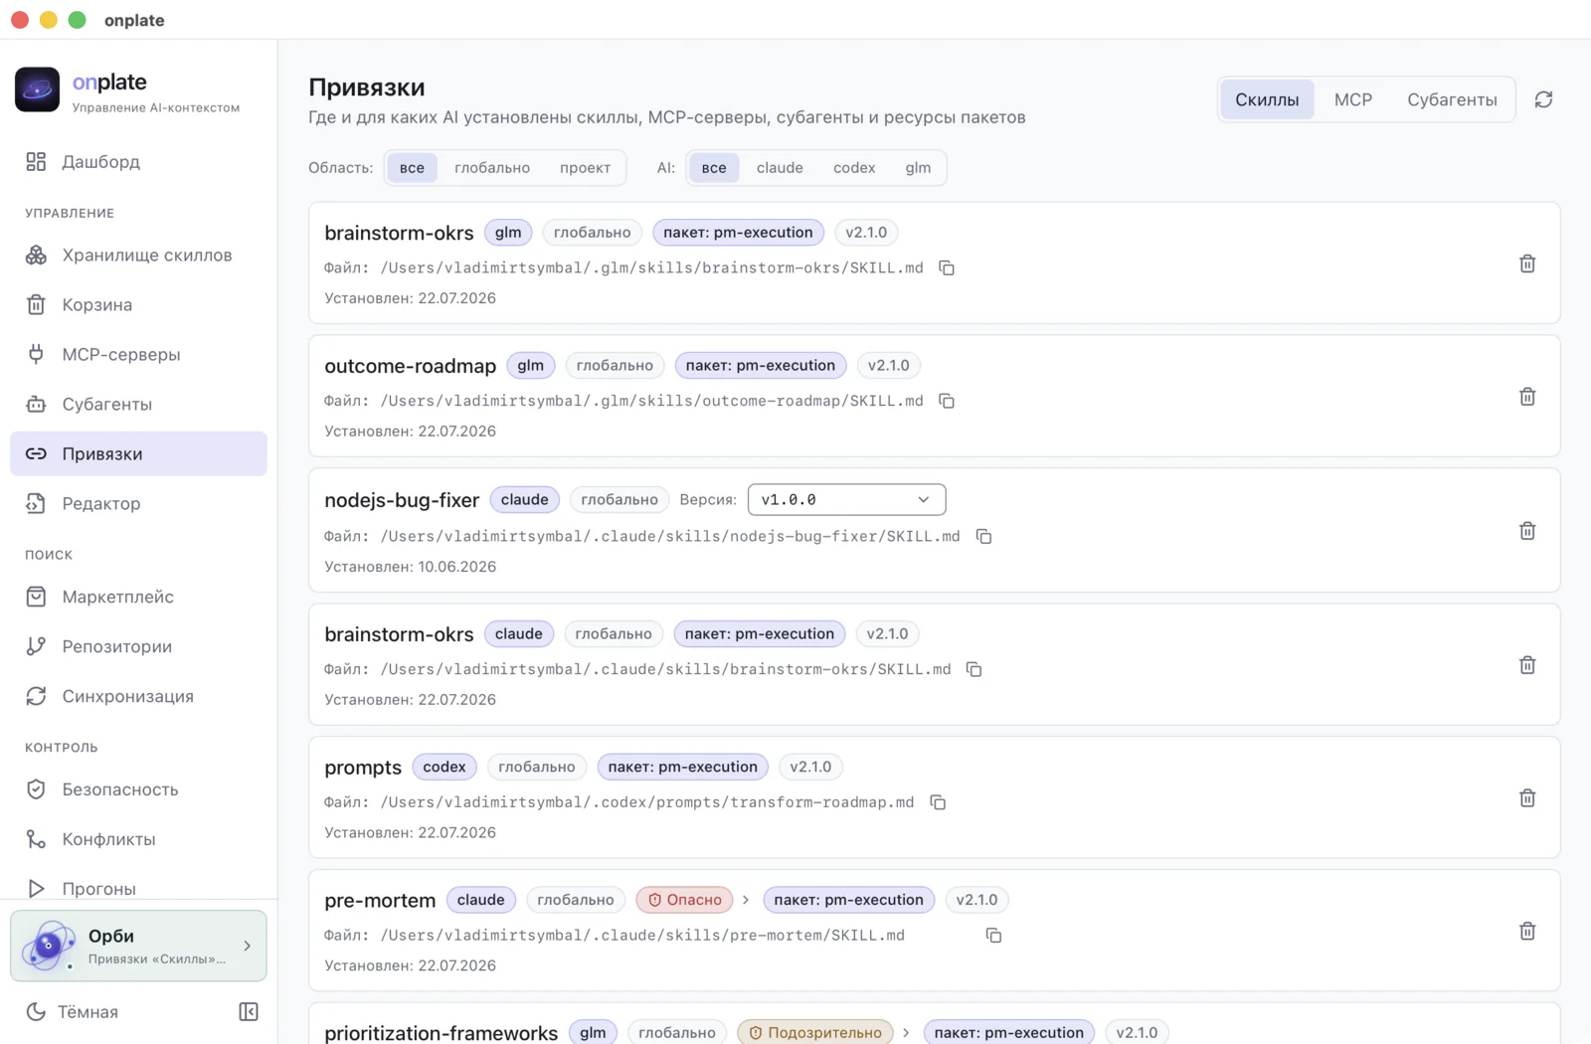Open Субагенты in the sidebar
Viewport: 1591px width, 1044px height.
click(x=138, y=405)
